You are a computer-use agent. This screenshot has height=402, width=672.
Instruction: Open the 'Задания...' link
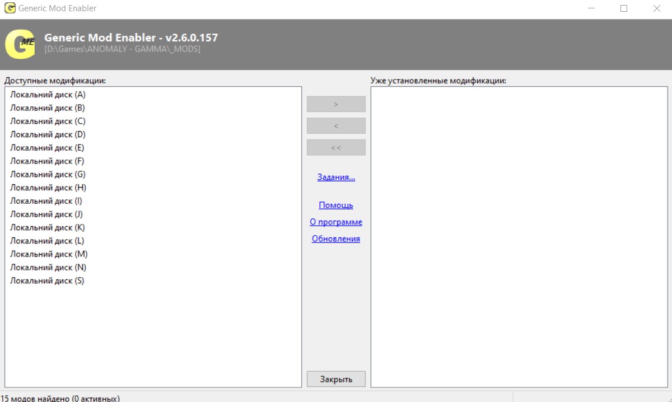pos(336,177)
